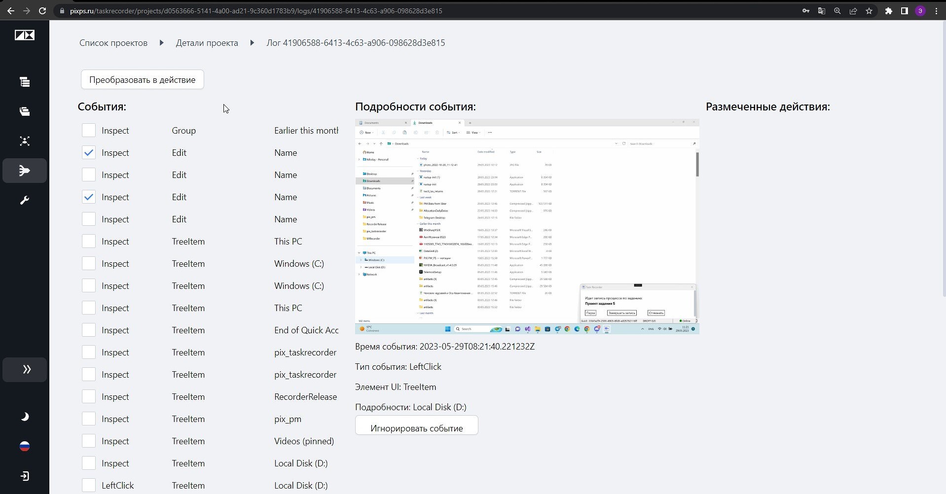Select the network nodes sidebar icon
946x494 pixels.
[25, 141]
